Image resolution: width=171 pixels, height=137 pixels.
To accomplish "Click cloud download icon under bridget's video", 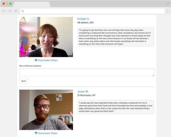I will click(36, 60).
